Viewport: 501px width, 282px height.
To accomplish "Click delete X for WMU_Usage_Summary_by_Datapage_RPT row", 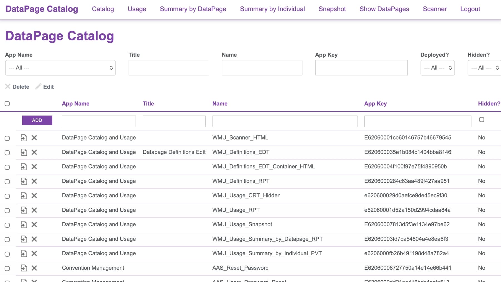I will 34,239.
